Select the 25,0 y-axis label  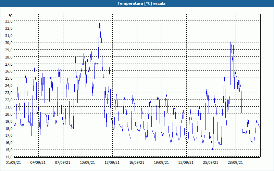(9, 78)
